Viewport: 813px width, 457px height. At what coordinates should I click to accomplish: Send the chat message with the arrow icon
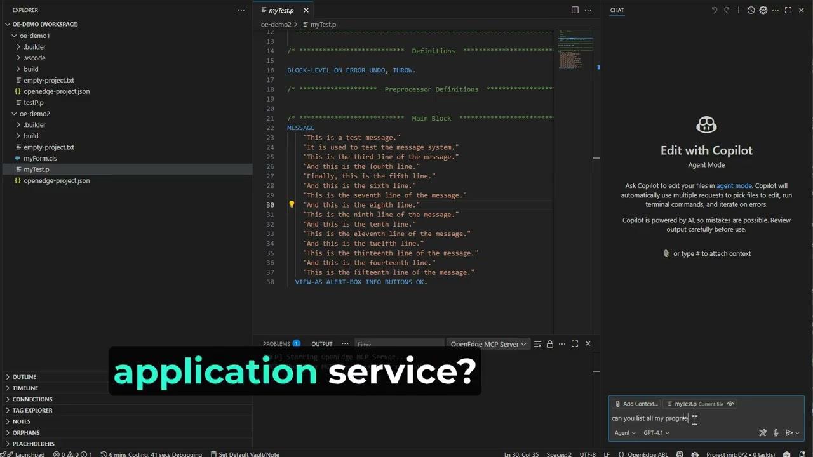(788, 433)
